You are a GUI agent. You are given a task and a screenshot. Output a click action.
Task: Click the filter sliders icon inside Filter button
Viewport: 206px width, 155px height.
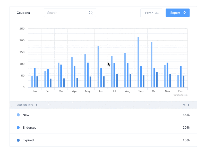click(157, 13)
